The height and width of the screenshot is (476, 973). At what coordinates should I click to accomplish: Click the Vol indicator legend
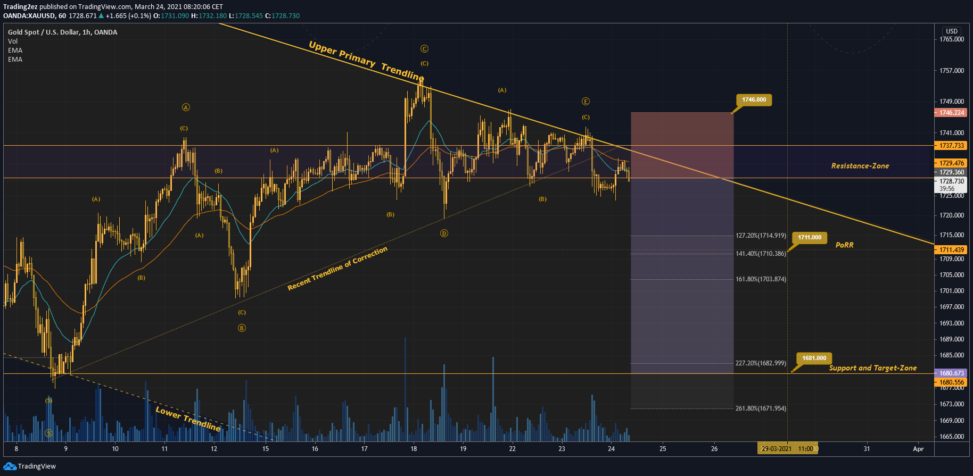tap(13, 41)
